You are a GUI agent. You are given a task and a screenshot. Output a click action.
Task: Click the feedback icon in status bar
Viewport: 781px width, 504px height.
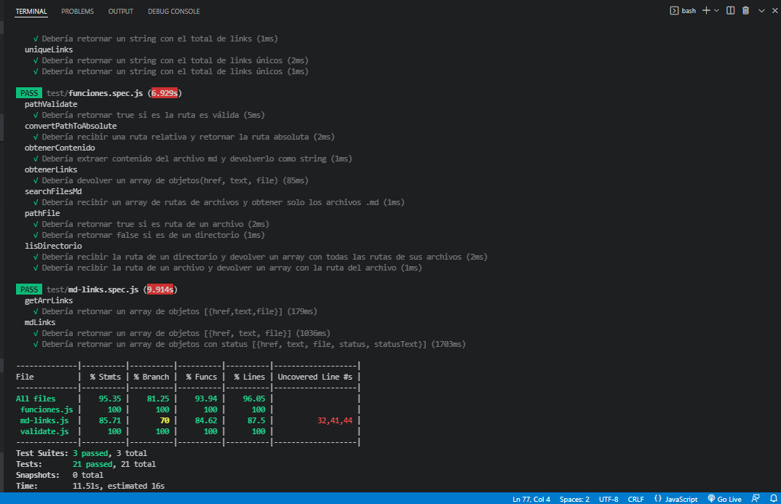click(x=756, y=498)
